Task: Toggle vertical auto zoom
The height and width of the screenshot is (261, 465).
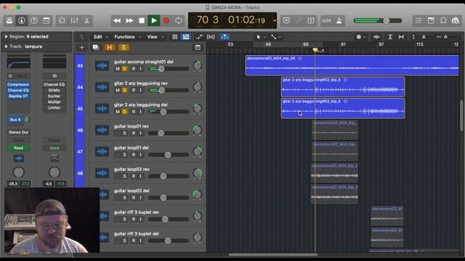Action: pos(390,37)
